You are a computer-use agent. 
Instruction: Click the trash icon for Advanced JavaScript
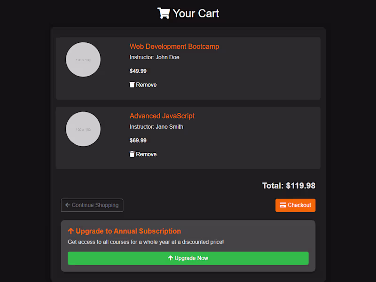[x=132, y=154]
